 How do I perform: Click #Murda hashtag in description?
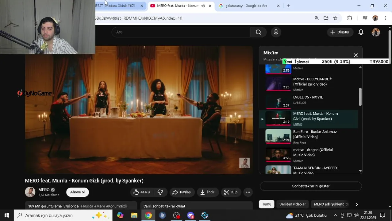[87, 206]
